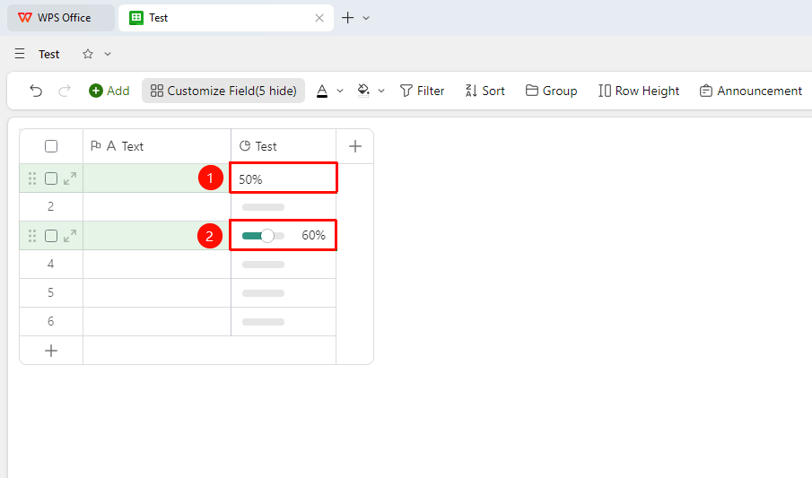This screenshot has width=812, height=478.
Task: Select row number 4
Action: 51,265
